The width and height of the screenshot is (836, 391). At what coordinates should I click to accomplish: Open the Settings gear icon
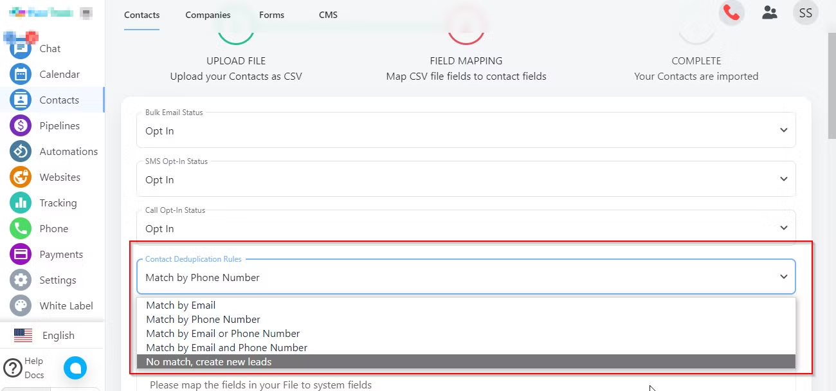tap(21, 280)
